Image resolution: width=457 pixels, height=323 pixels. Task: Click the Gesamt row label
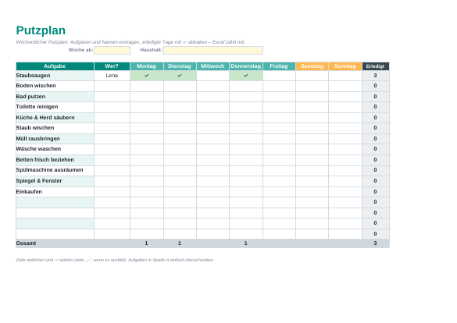(27, 243)
